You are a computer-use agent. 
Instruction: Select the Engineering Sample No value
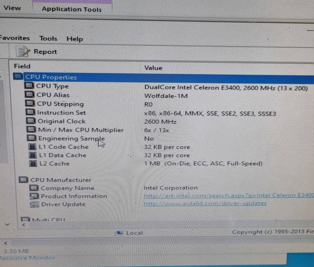[x=149, y=138]
